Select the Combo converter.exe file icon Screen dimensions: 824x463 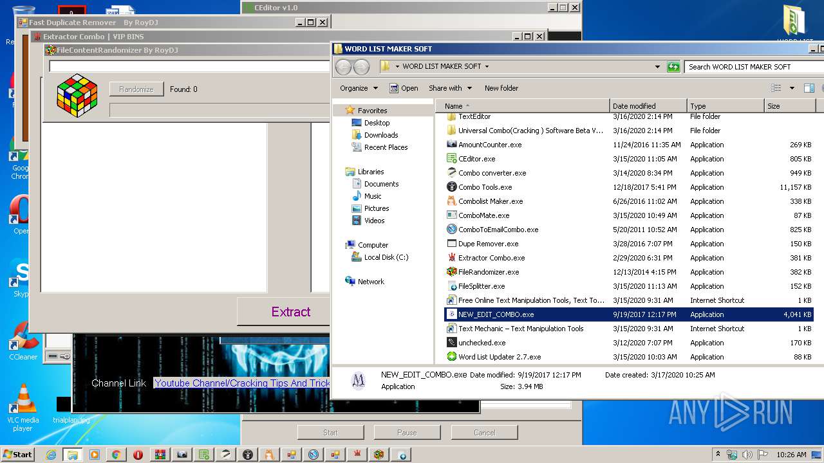pos(452,173)
